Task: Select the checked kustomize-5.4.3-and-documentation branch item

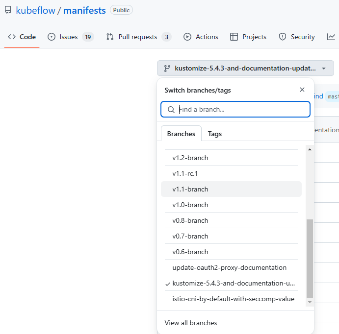Action: (232, 283)
